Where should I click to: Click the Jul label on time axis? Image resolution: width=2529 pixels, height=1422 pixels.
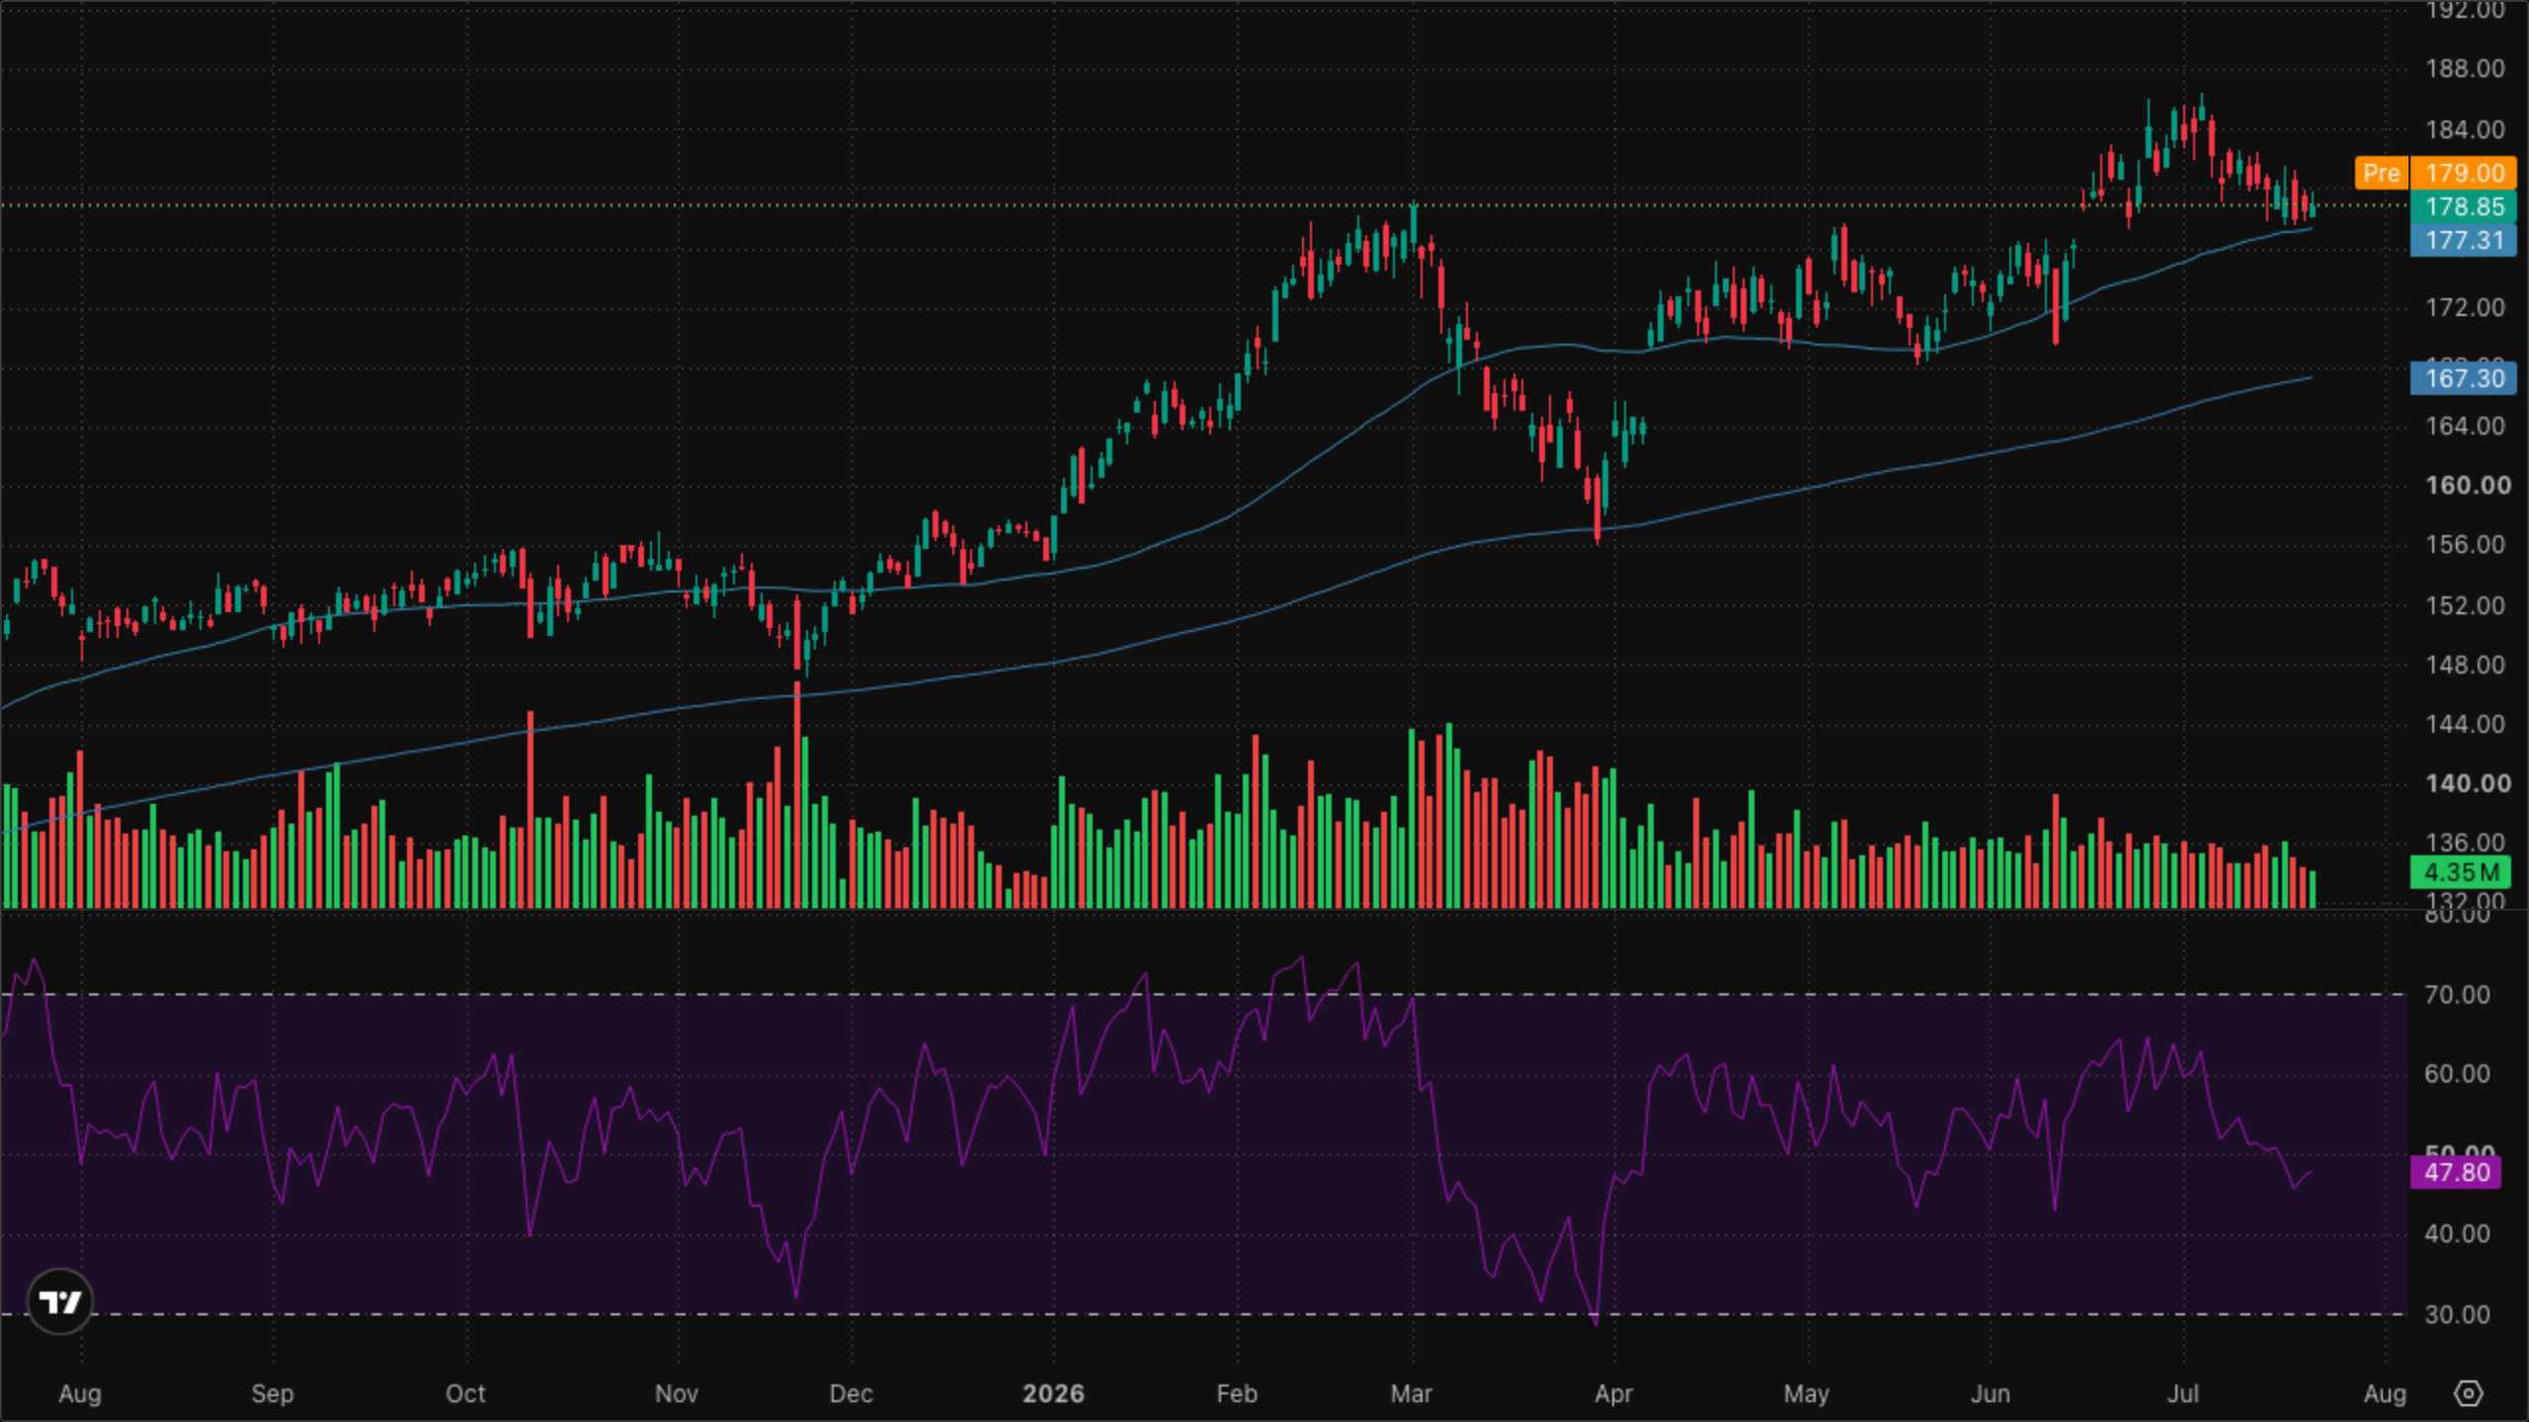pos(2182,1393)
